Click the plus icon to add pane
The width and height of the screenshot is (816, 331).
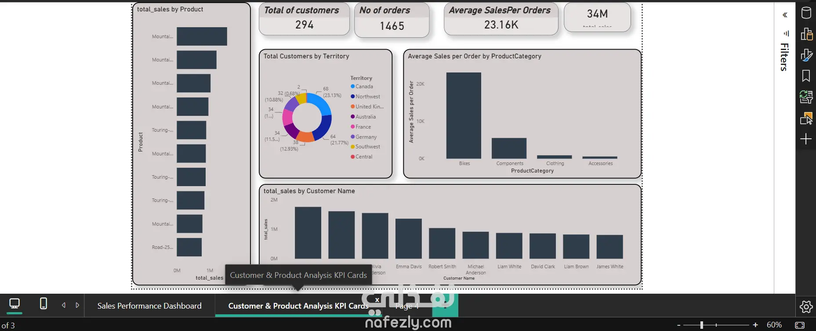coord(806,139)
